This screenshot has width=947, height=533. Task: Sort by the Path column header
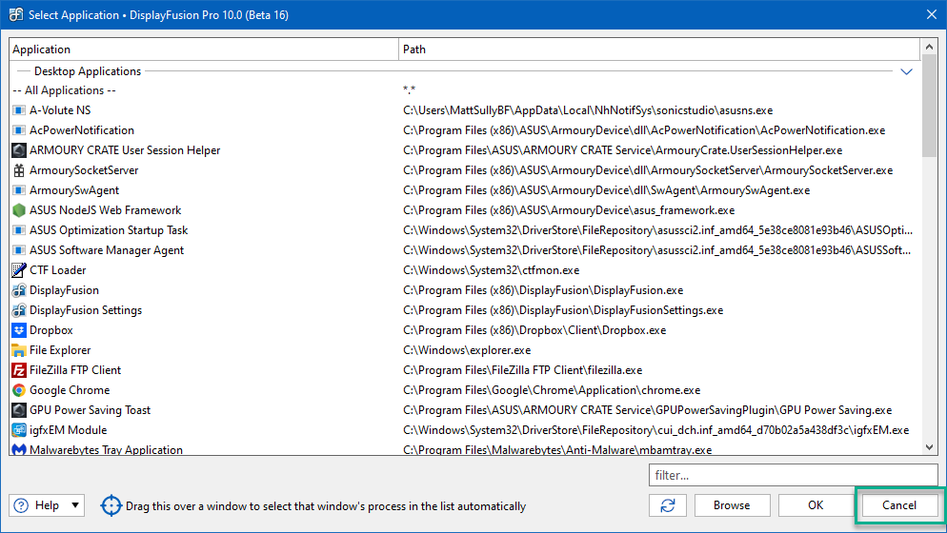pos(659,49)
